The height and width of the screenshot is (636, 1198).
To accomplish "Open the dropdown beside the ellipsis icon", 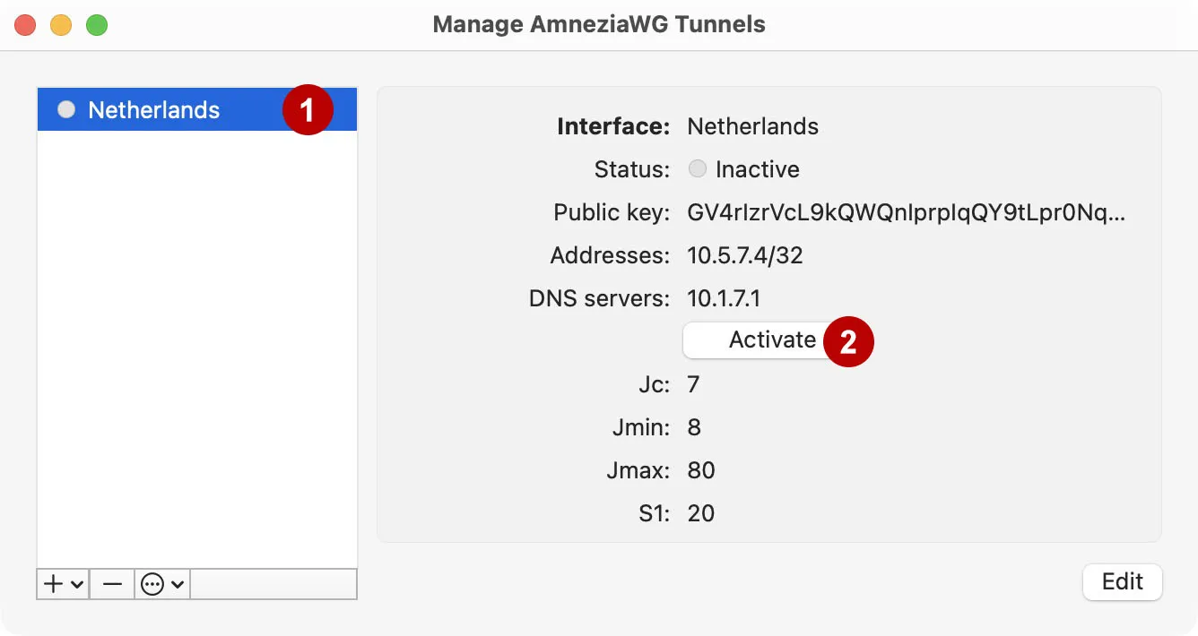I will 176,584.
